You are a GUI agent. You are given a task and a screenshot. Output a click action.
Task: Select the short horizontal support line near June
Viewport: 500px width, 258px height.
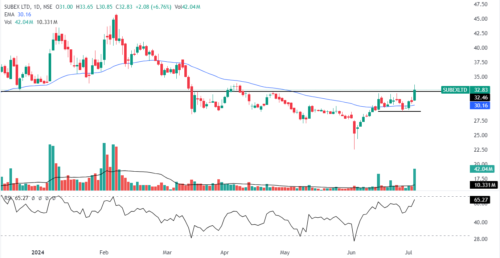coord(399,111)
